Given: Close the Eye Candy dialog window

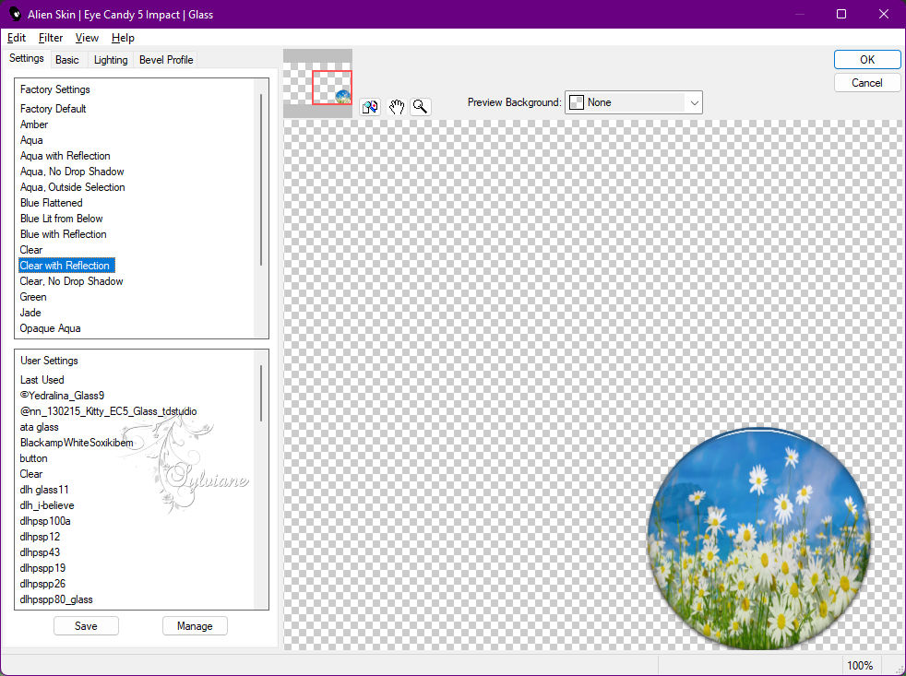Looking at the screenshot, I should (x=884, y=15).
